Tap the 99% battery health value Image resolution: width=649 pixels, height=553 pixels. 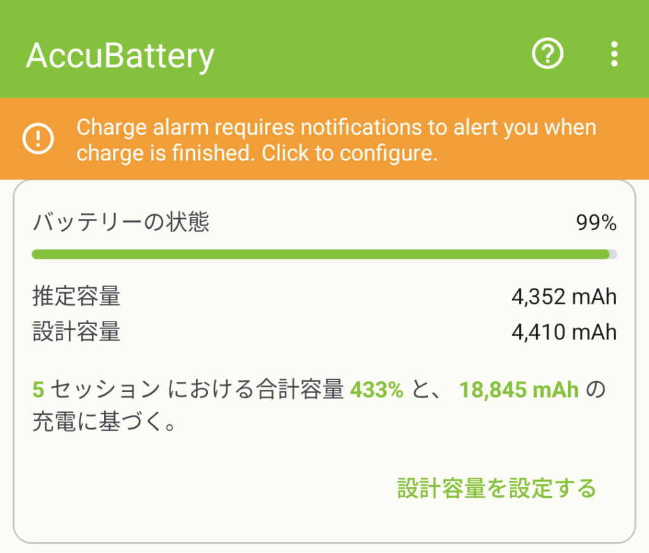pyautogui.click(x=596, y=223)
